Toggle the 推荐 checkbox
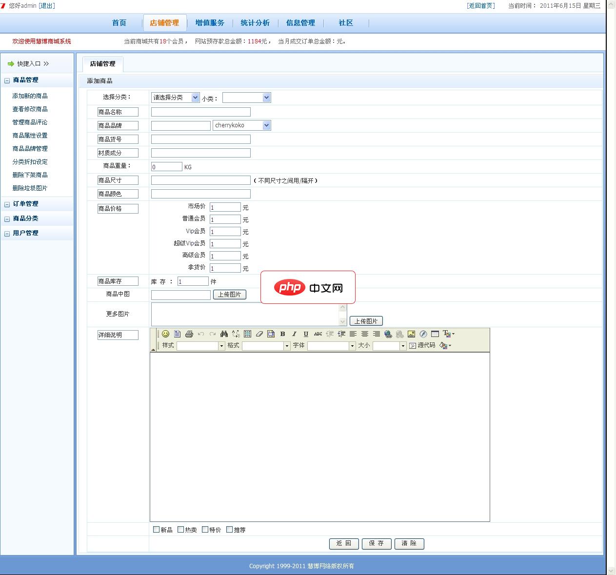The image size is (616, 575). (x=229, y=529)
